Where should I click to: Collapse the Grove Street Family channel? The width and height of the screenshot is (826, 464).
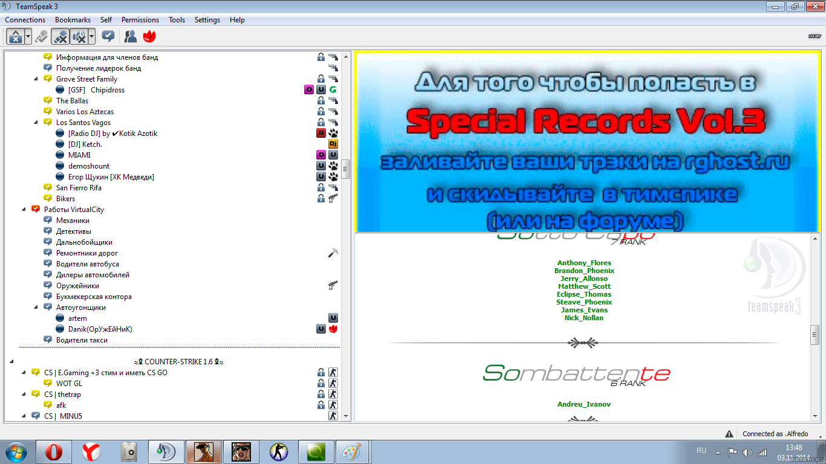pos(36,79)
